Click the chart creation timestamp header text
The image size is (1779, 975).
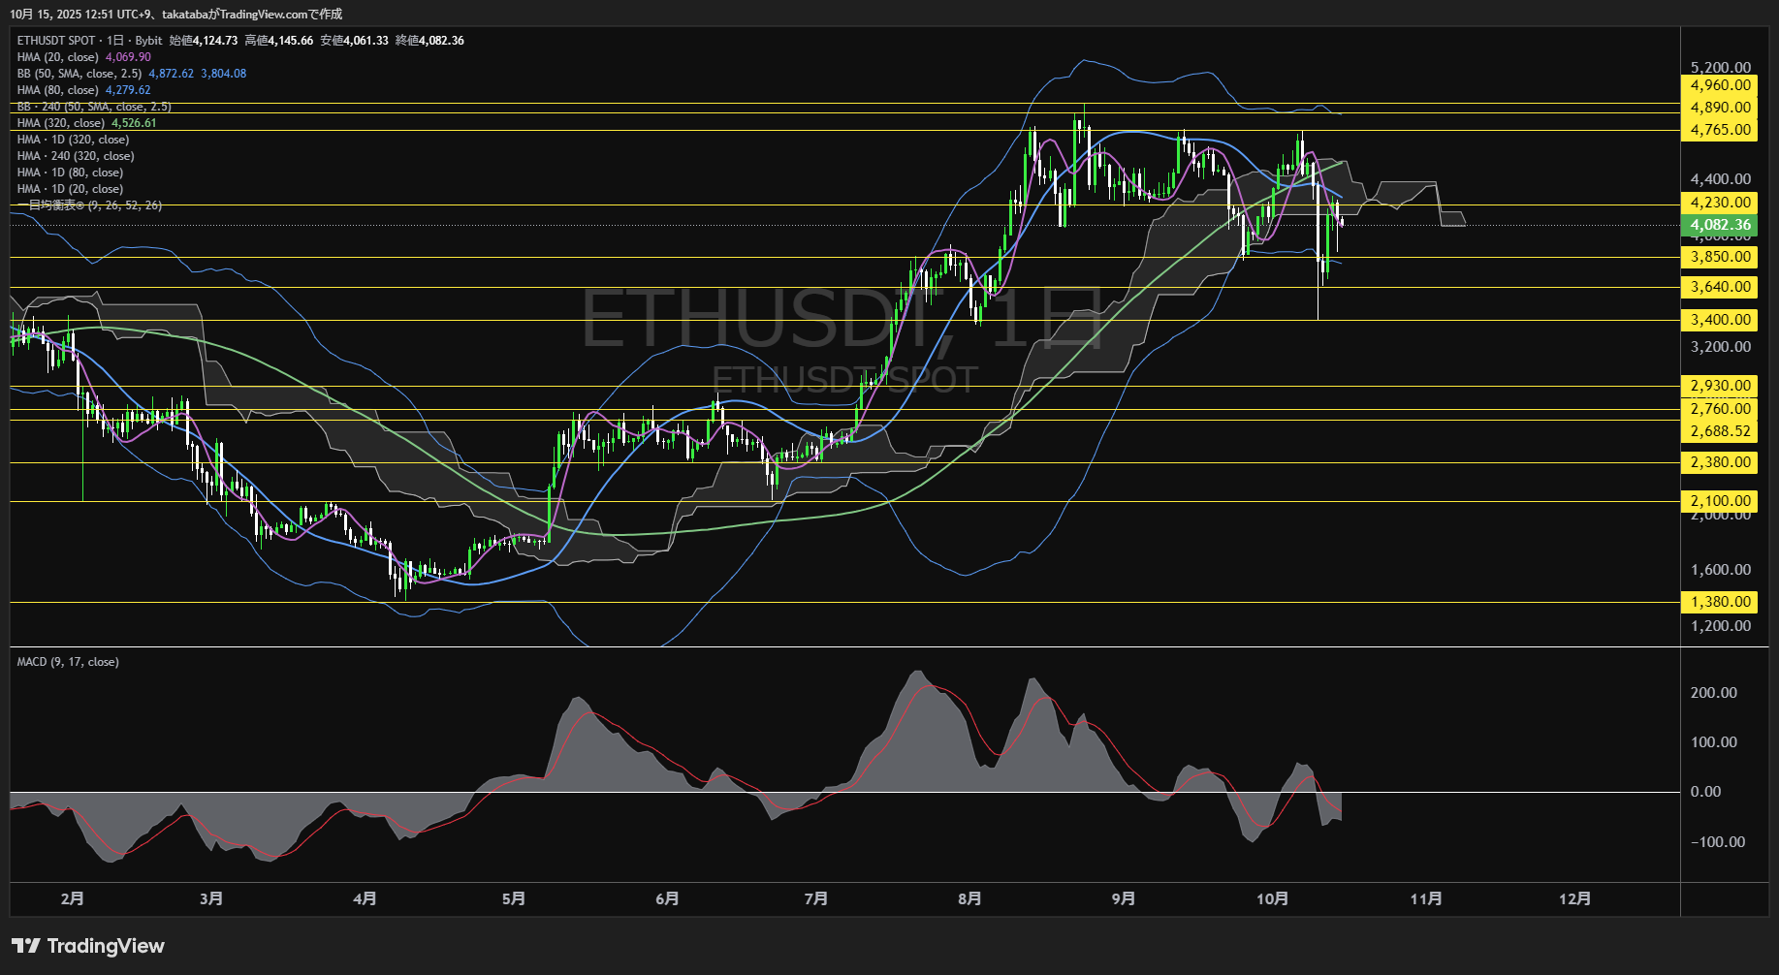(x=176, y=14)
